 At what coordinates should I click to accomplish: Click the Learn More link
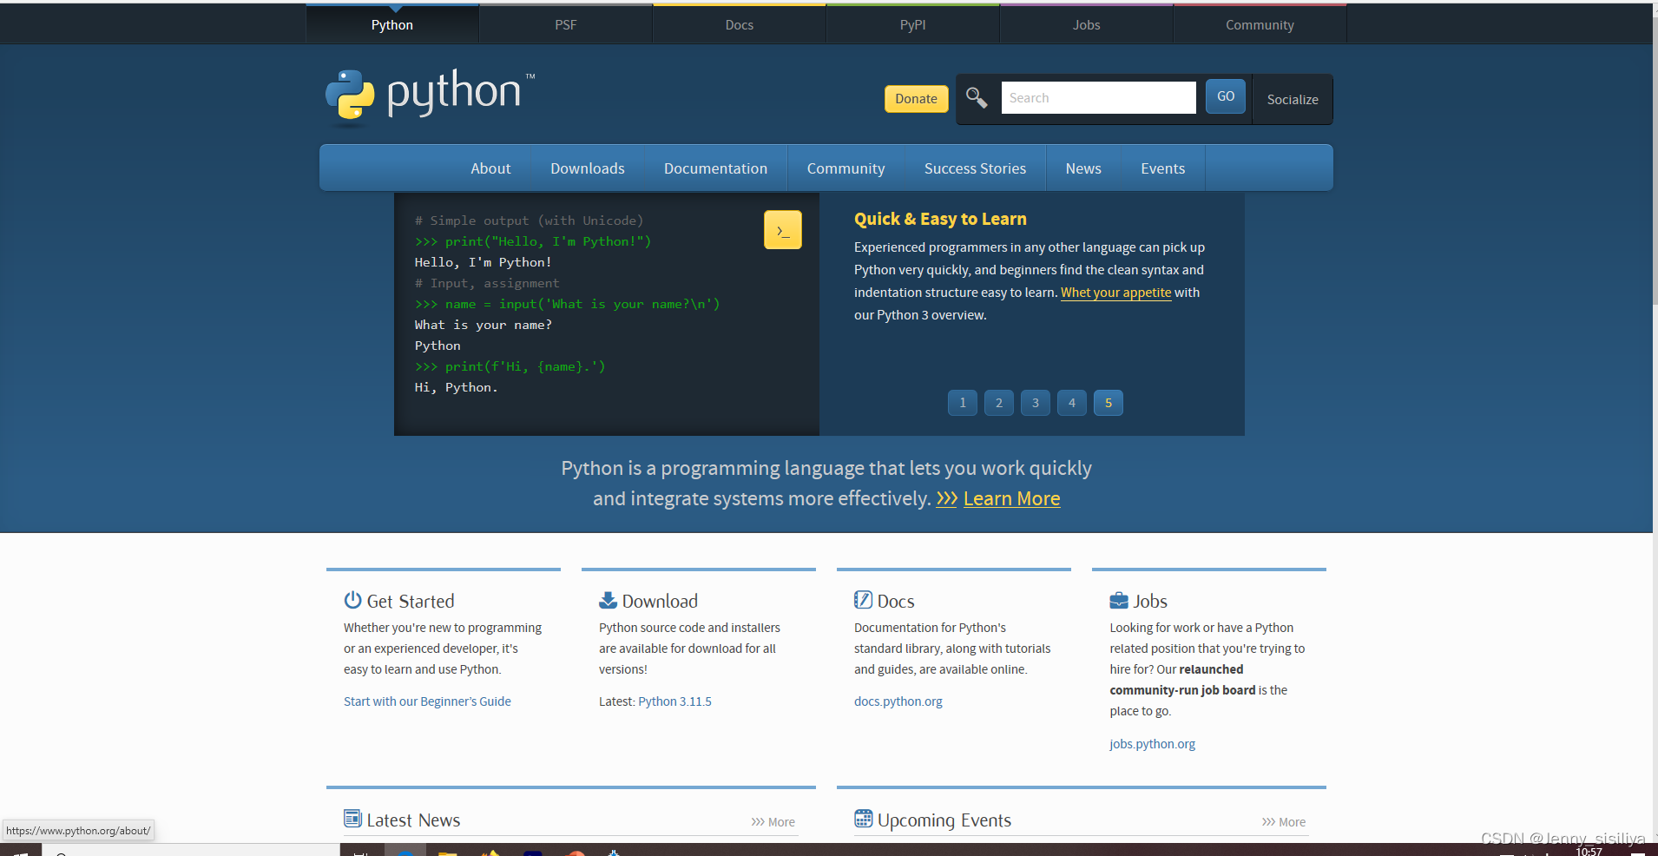1012,499
